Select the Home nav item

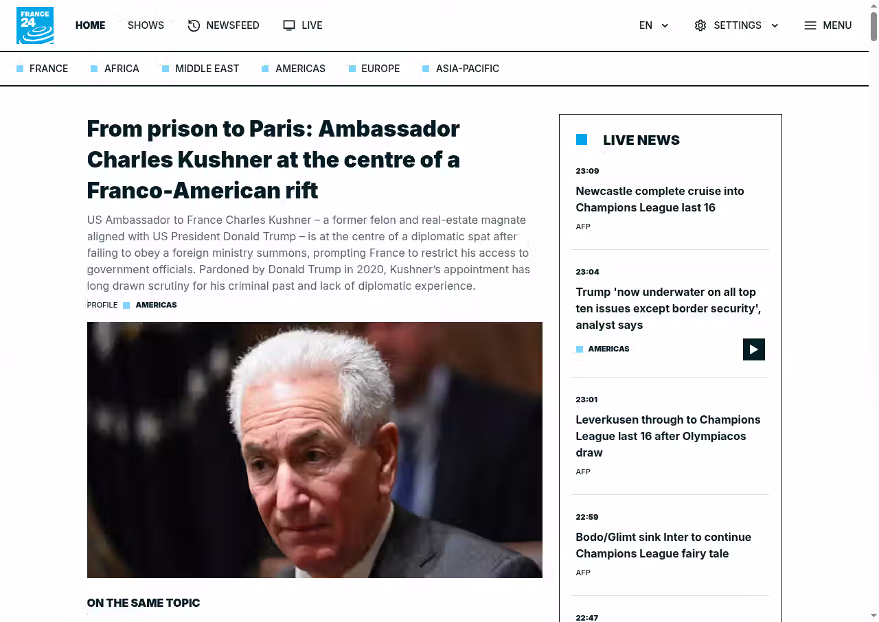tap(90, 25)
